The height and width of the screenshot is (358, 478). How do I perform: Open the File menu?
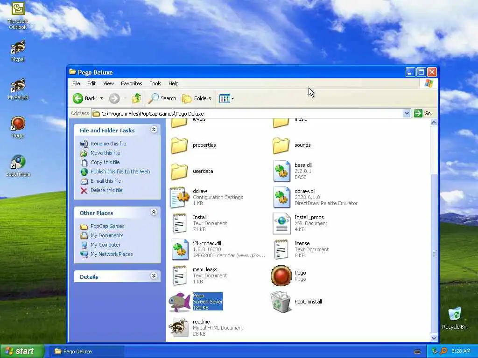tap(76, 83)
